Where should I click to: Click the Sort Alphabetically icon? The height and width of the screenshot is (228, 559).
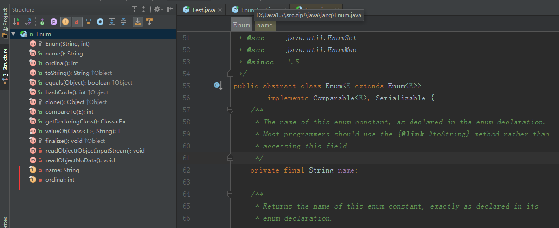pyautogui.click(x=28, y=22)
